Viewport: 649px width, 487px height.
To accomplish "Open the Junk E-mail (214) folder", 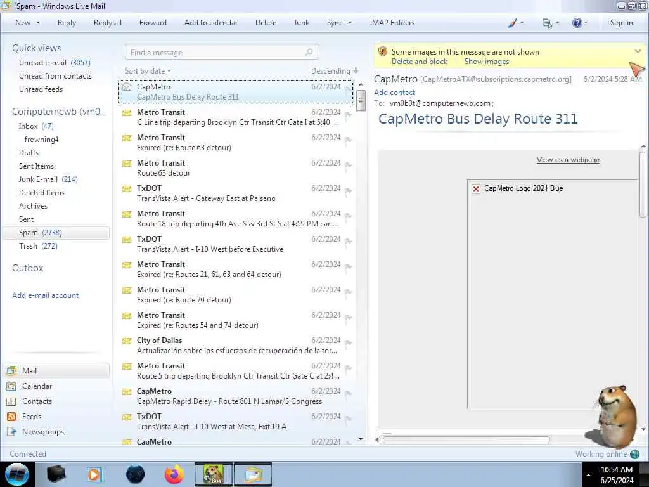I will click(x=48, y=179).
